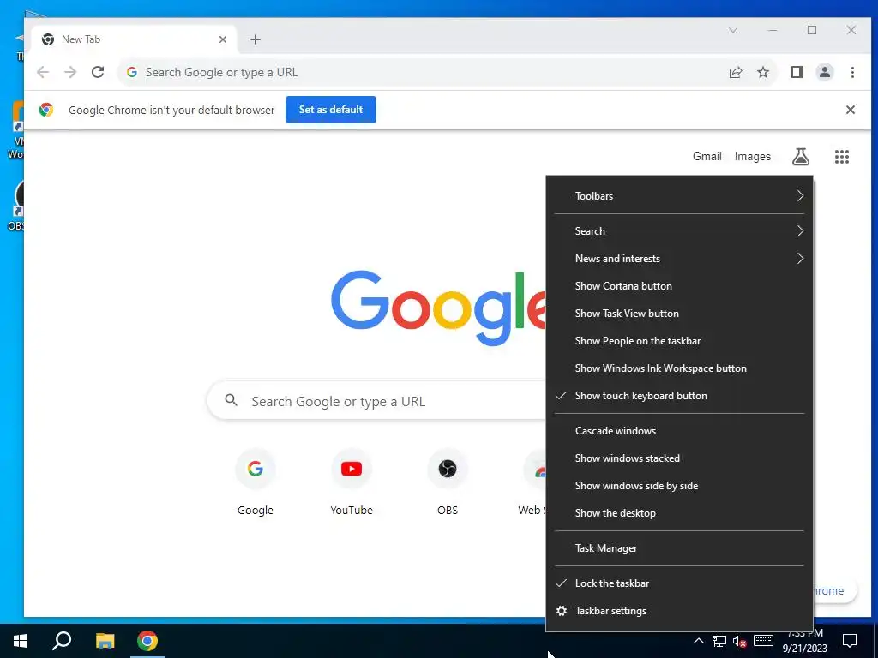
Task: Click the Google icon in address bar
Action: [x=132, y=72]
